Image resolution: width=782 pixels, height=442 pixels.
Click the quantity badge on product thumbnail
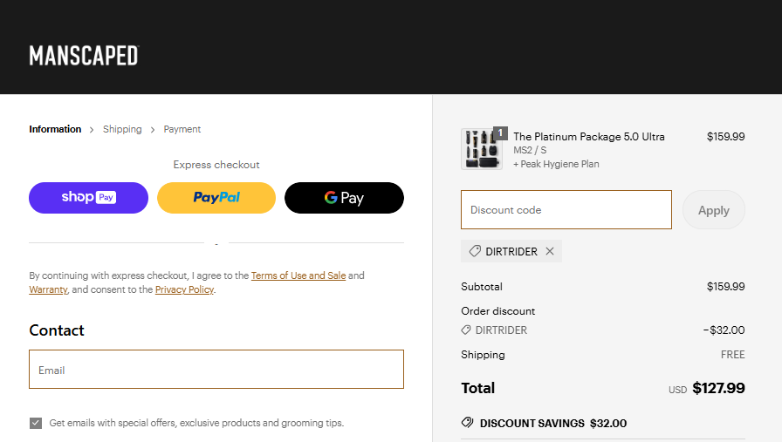pyautogui.click(x=501, y=133)
